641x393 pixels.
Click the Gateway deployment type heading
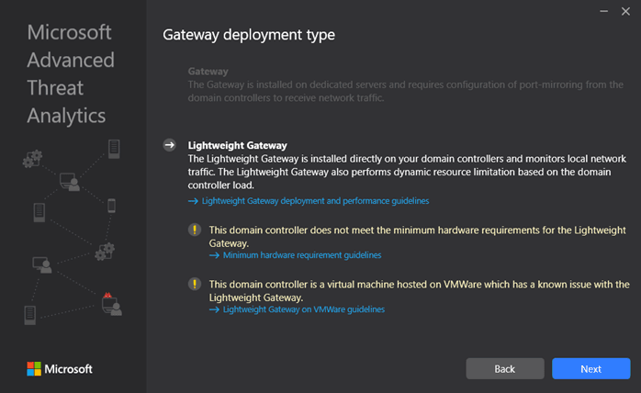click(x=249, y=35)
